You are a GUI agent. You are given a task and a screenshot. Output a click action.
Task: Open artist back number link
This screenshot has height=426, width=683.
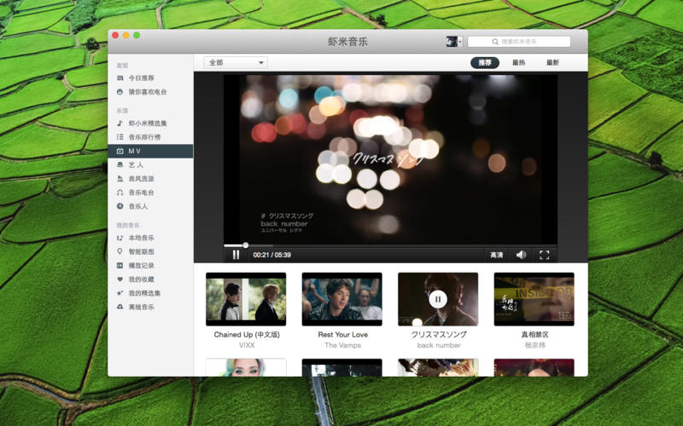439,345
